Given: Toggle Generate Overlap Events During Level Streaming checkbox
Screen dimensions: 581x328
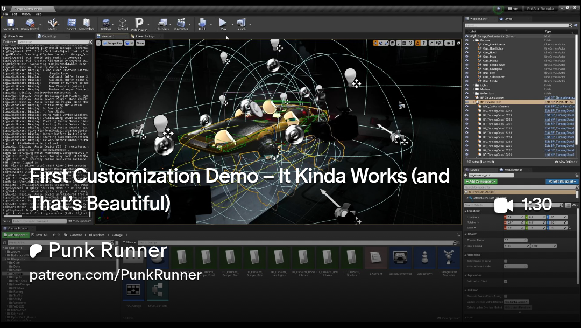Looking at the screenshot, I should pos(506,296).
